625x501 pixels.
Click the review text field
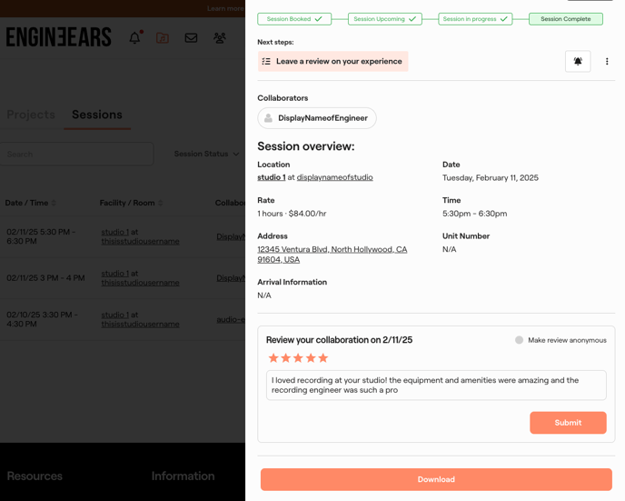[436, 386]
